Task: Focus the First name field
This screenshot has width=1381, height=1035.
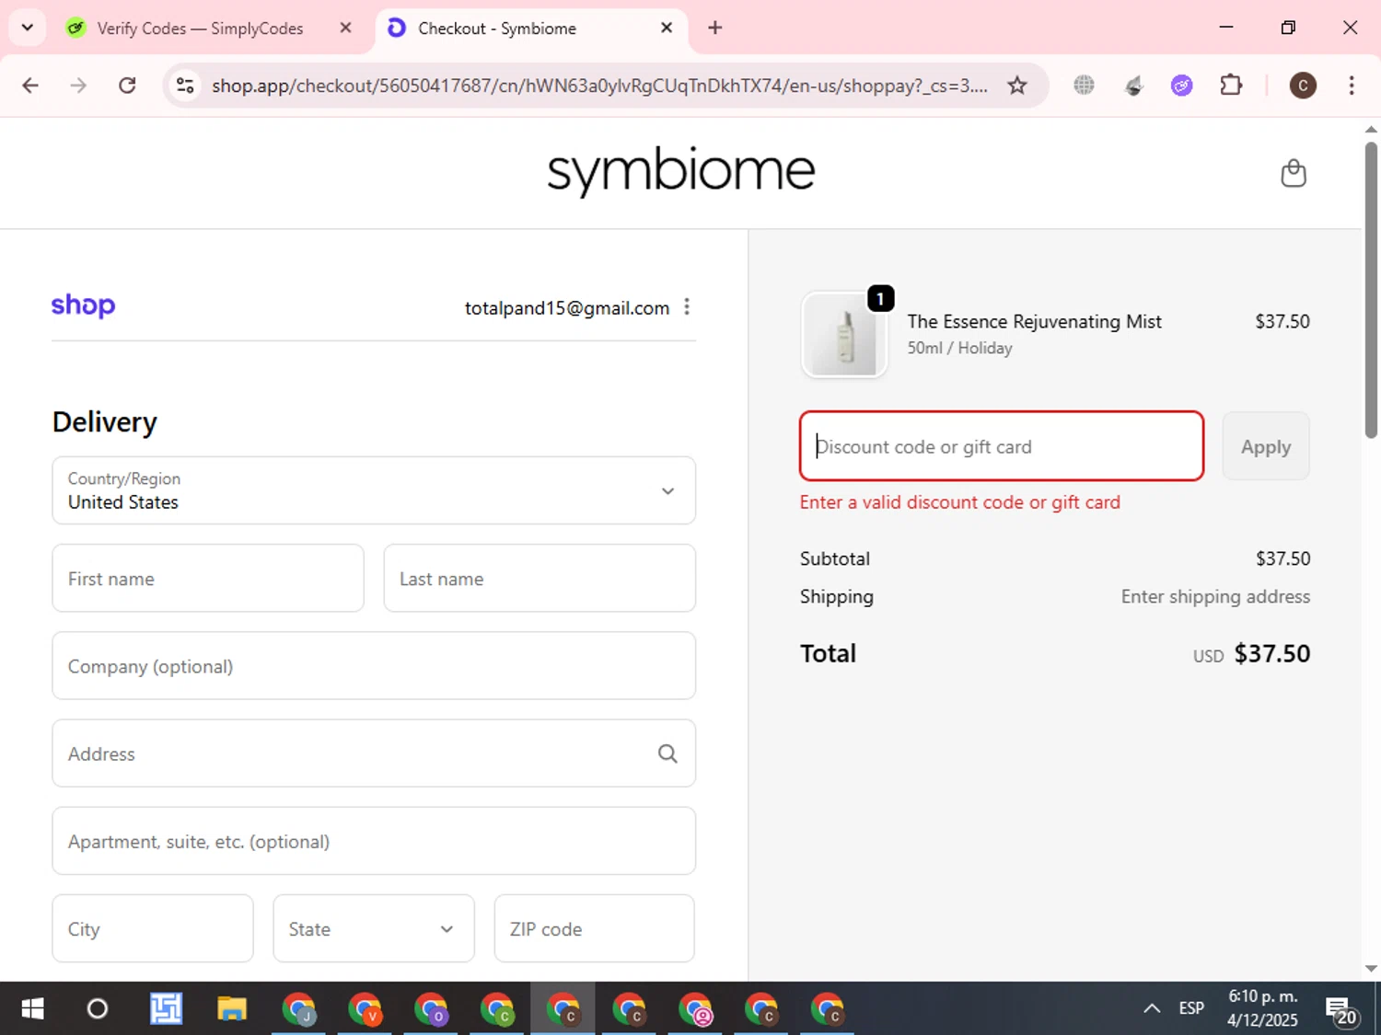Action: (x=208, y=579)
